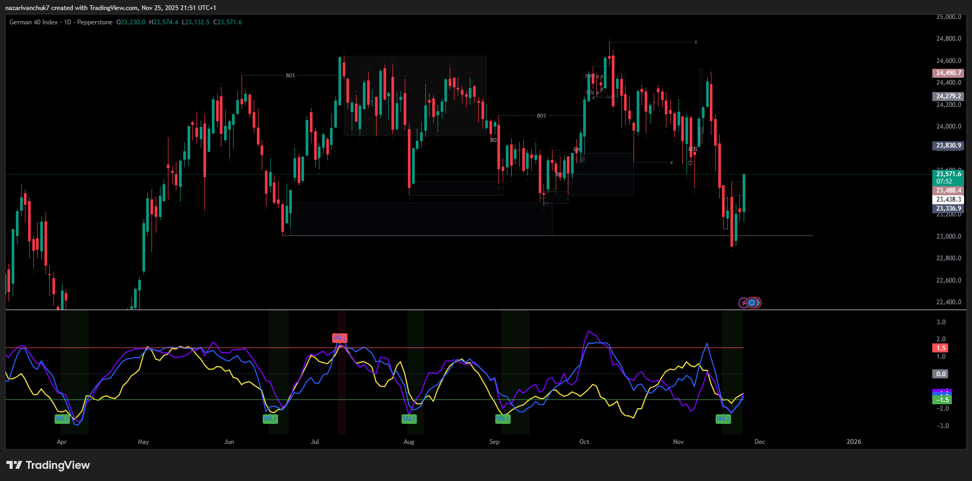Toggle the green VAL↑ signal label near April

62,418
